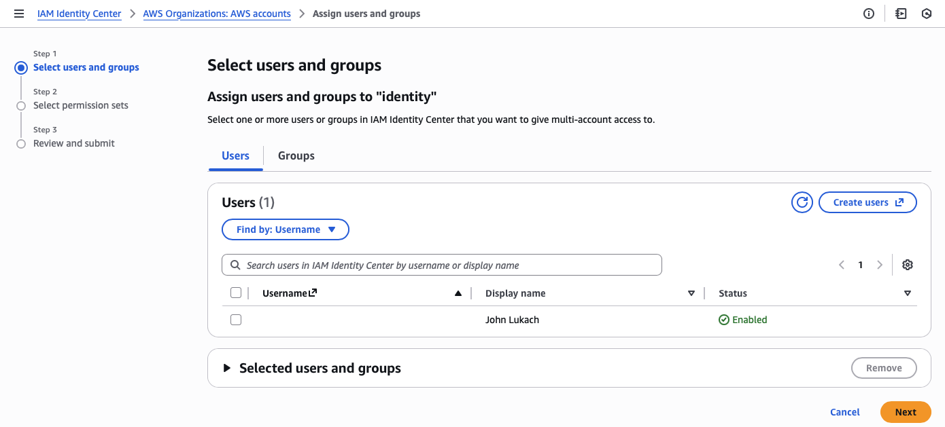Launch AWS CloudShell from the top bar
Screen dimensions: 945x427
click(x=900, y=13)
